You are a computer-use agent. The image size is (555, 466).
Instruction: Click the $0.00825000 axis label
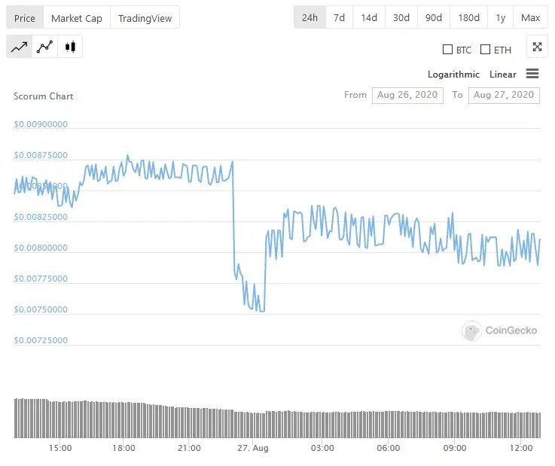click(x=41, y=217)
